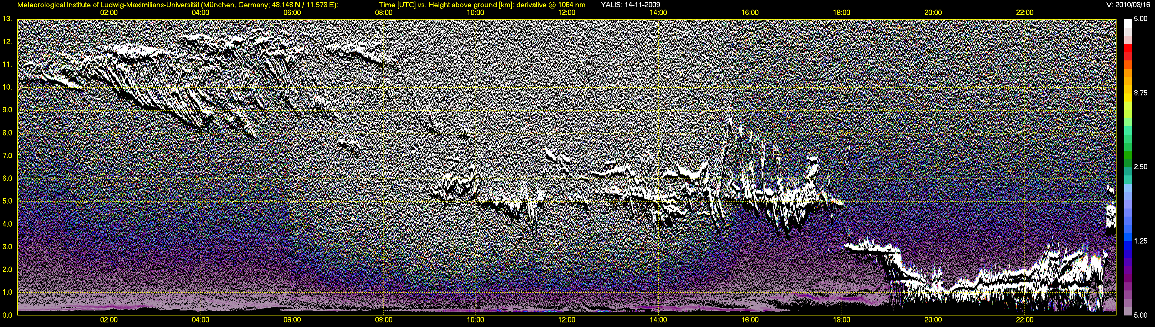The width and height of the screenshot is (1155, 327).
Task: Click the 08:00 label on lower time axis
Action: [x=384, y=320]
